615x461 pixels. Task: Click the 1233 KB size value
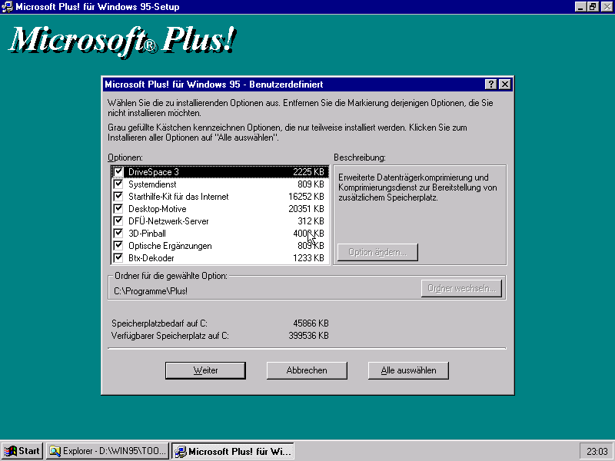click(x=308, y=258)
